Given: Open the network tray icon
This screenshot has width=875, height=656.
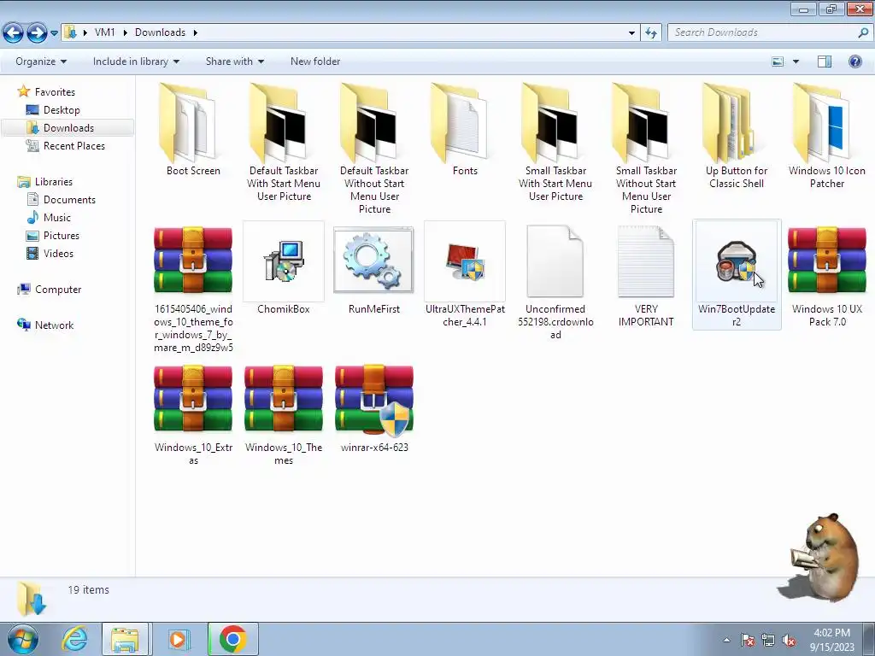Looking at the screenshot, I should (x=768, y=640).
